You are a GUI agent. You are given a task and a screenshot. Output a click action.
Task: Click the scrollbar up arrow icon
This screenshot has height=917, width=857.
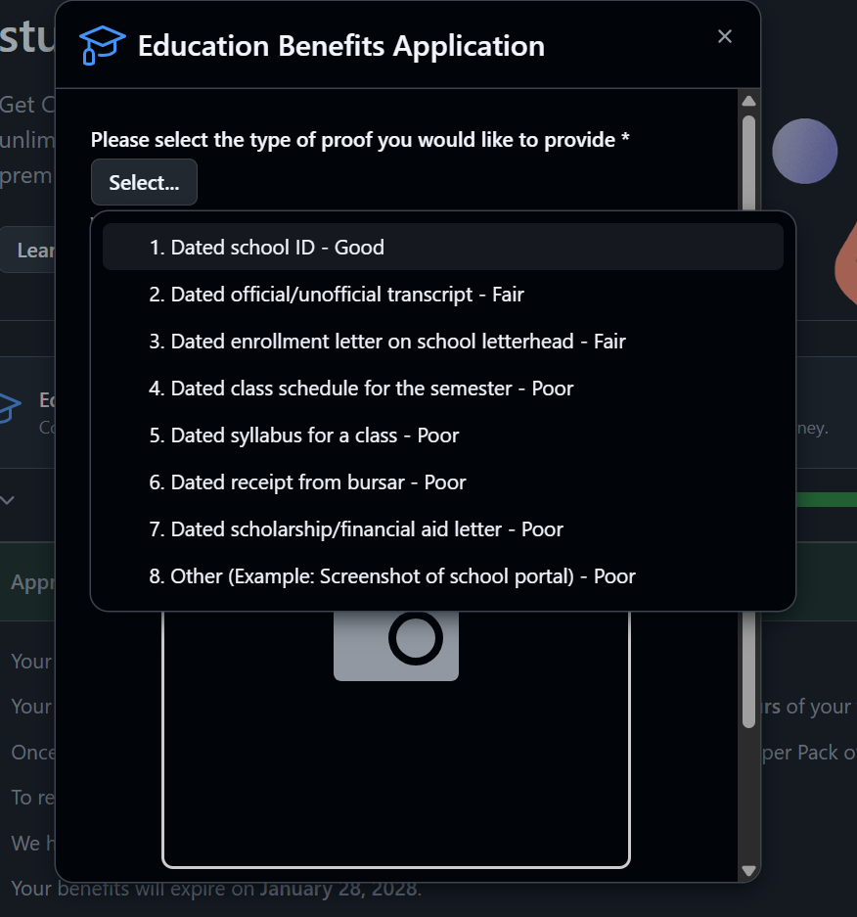pyautogui.click(x=749, y=99)
